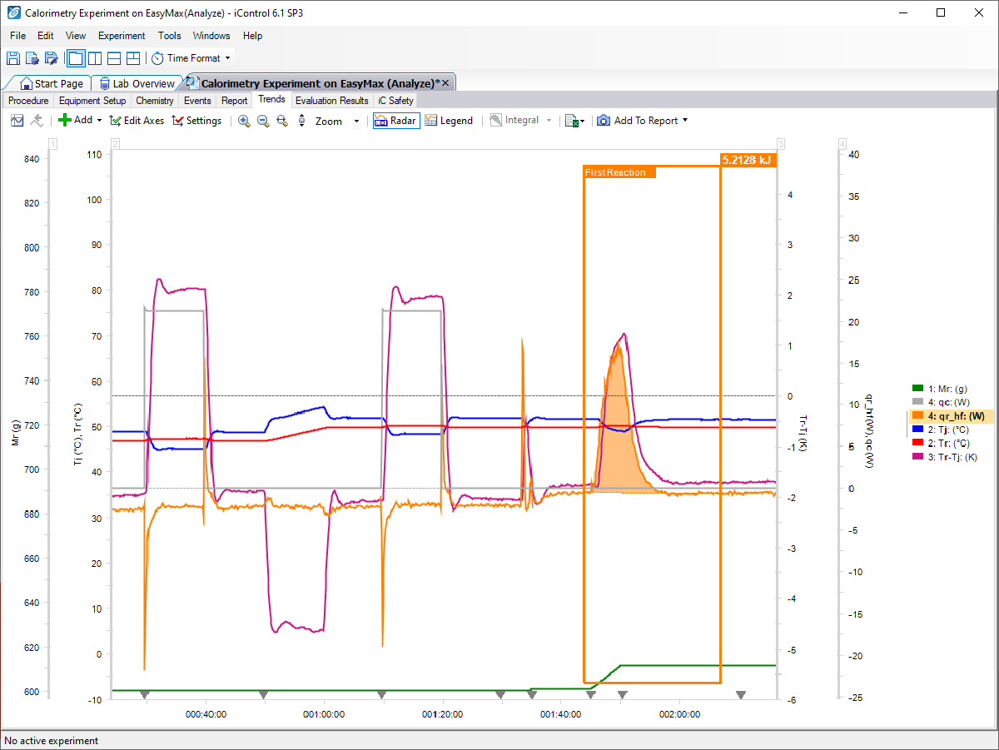Viewport: 999px width, 750px height.
Task: Select the highlighted qr_hf: (W) legend entry
Action: [x=951, y=416]
